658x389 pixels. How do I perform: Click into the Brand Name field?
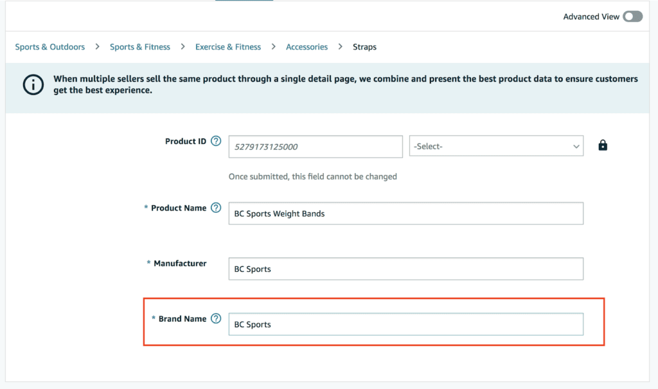pyautogui.click(x=405, y=324)
